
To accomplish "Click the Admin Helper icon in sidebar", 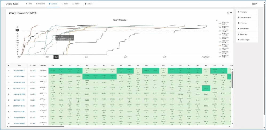I will pyautogui.click(x=238, y=40).
